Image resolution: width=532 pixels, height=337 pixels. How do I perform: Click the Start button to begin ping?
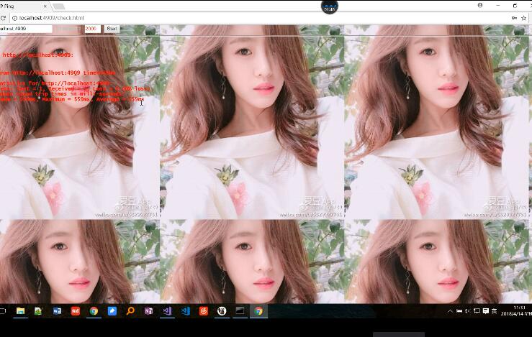[x=112, y=29]
